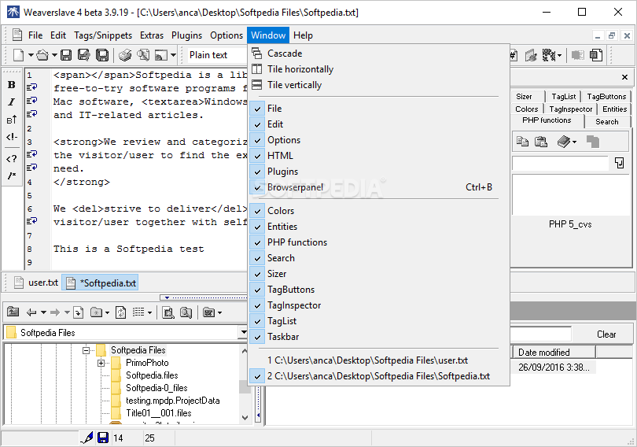Click the folder-up icon in the file browser
Viewport: 637px width, 447px height.
point(13,312)
